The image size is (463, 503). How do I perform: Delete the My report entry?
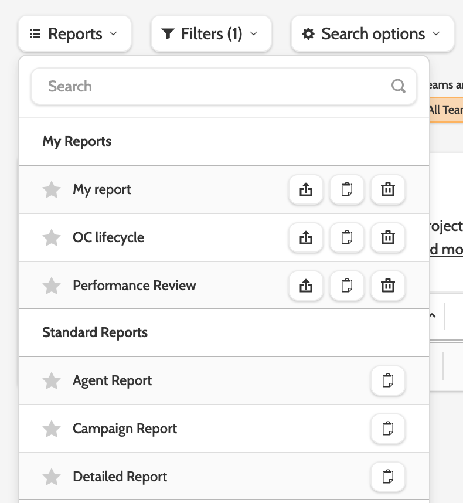tap(388, 189)
